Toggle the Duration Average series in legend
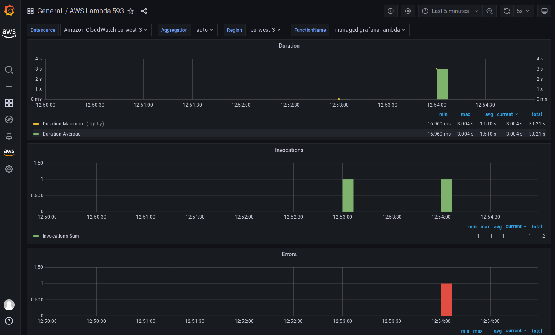 coord(62,134)
